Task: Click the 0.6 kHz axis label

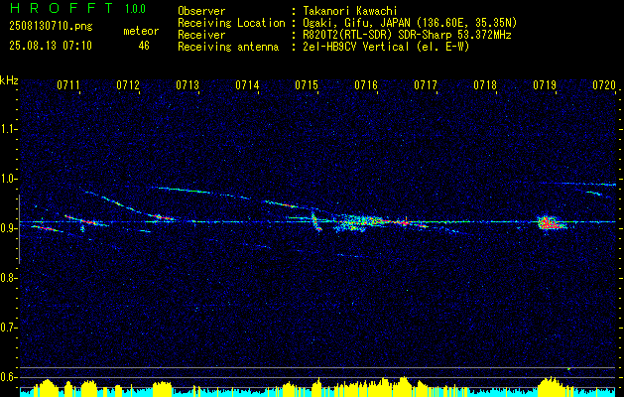Action: tap(8, 377)
